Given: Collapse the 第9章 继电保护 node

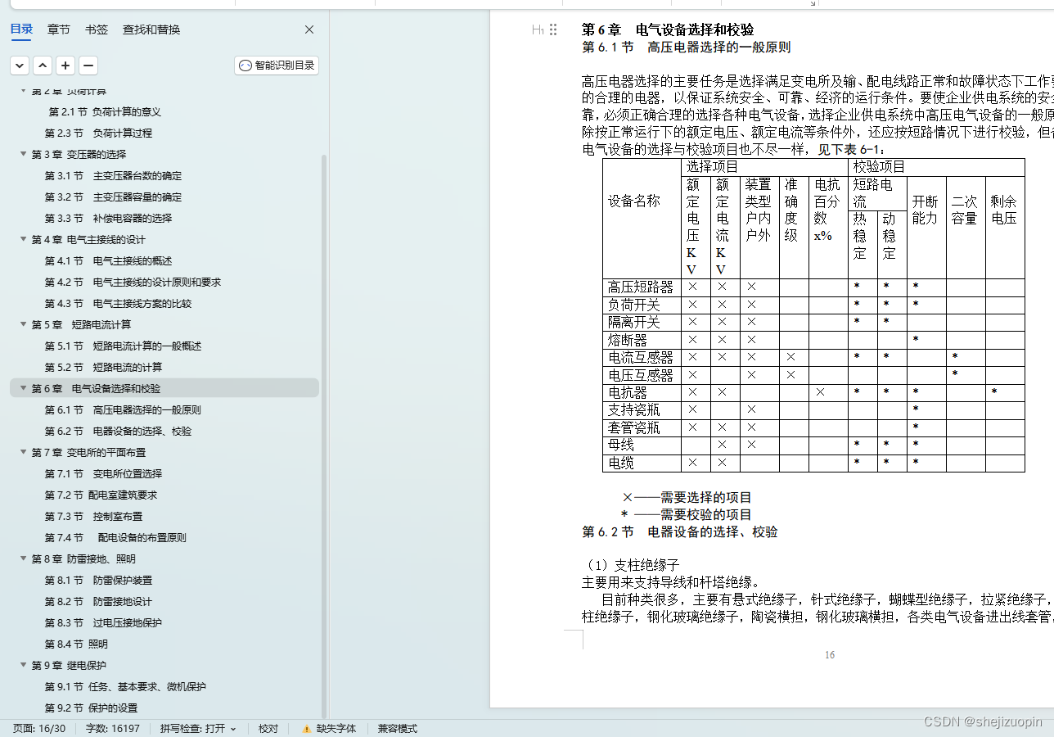Looking at the screenshot, I should 24,665.
